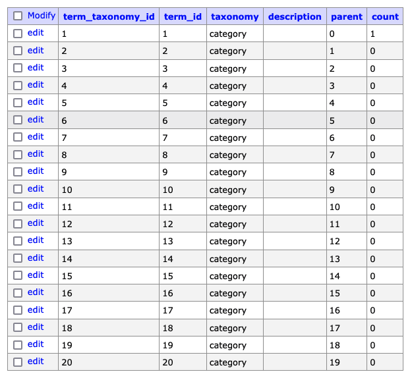
Task: Select term_id value 9
Action: (x=165, y=172)
